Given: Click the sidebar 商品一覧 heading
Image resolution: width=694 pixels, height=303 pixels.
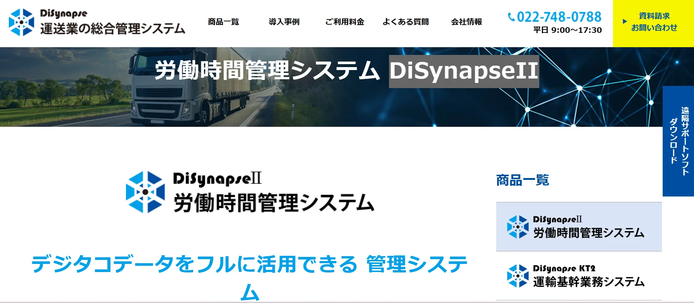Looking at the screenshot, I should [522, 180].
